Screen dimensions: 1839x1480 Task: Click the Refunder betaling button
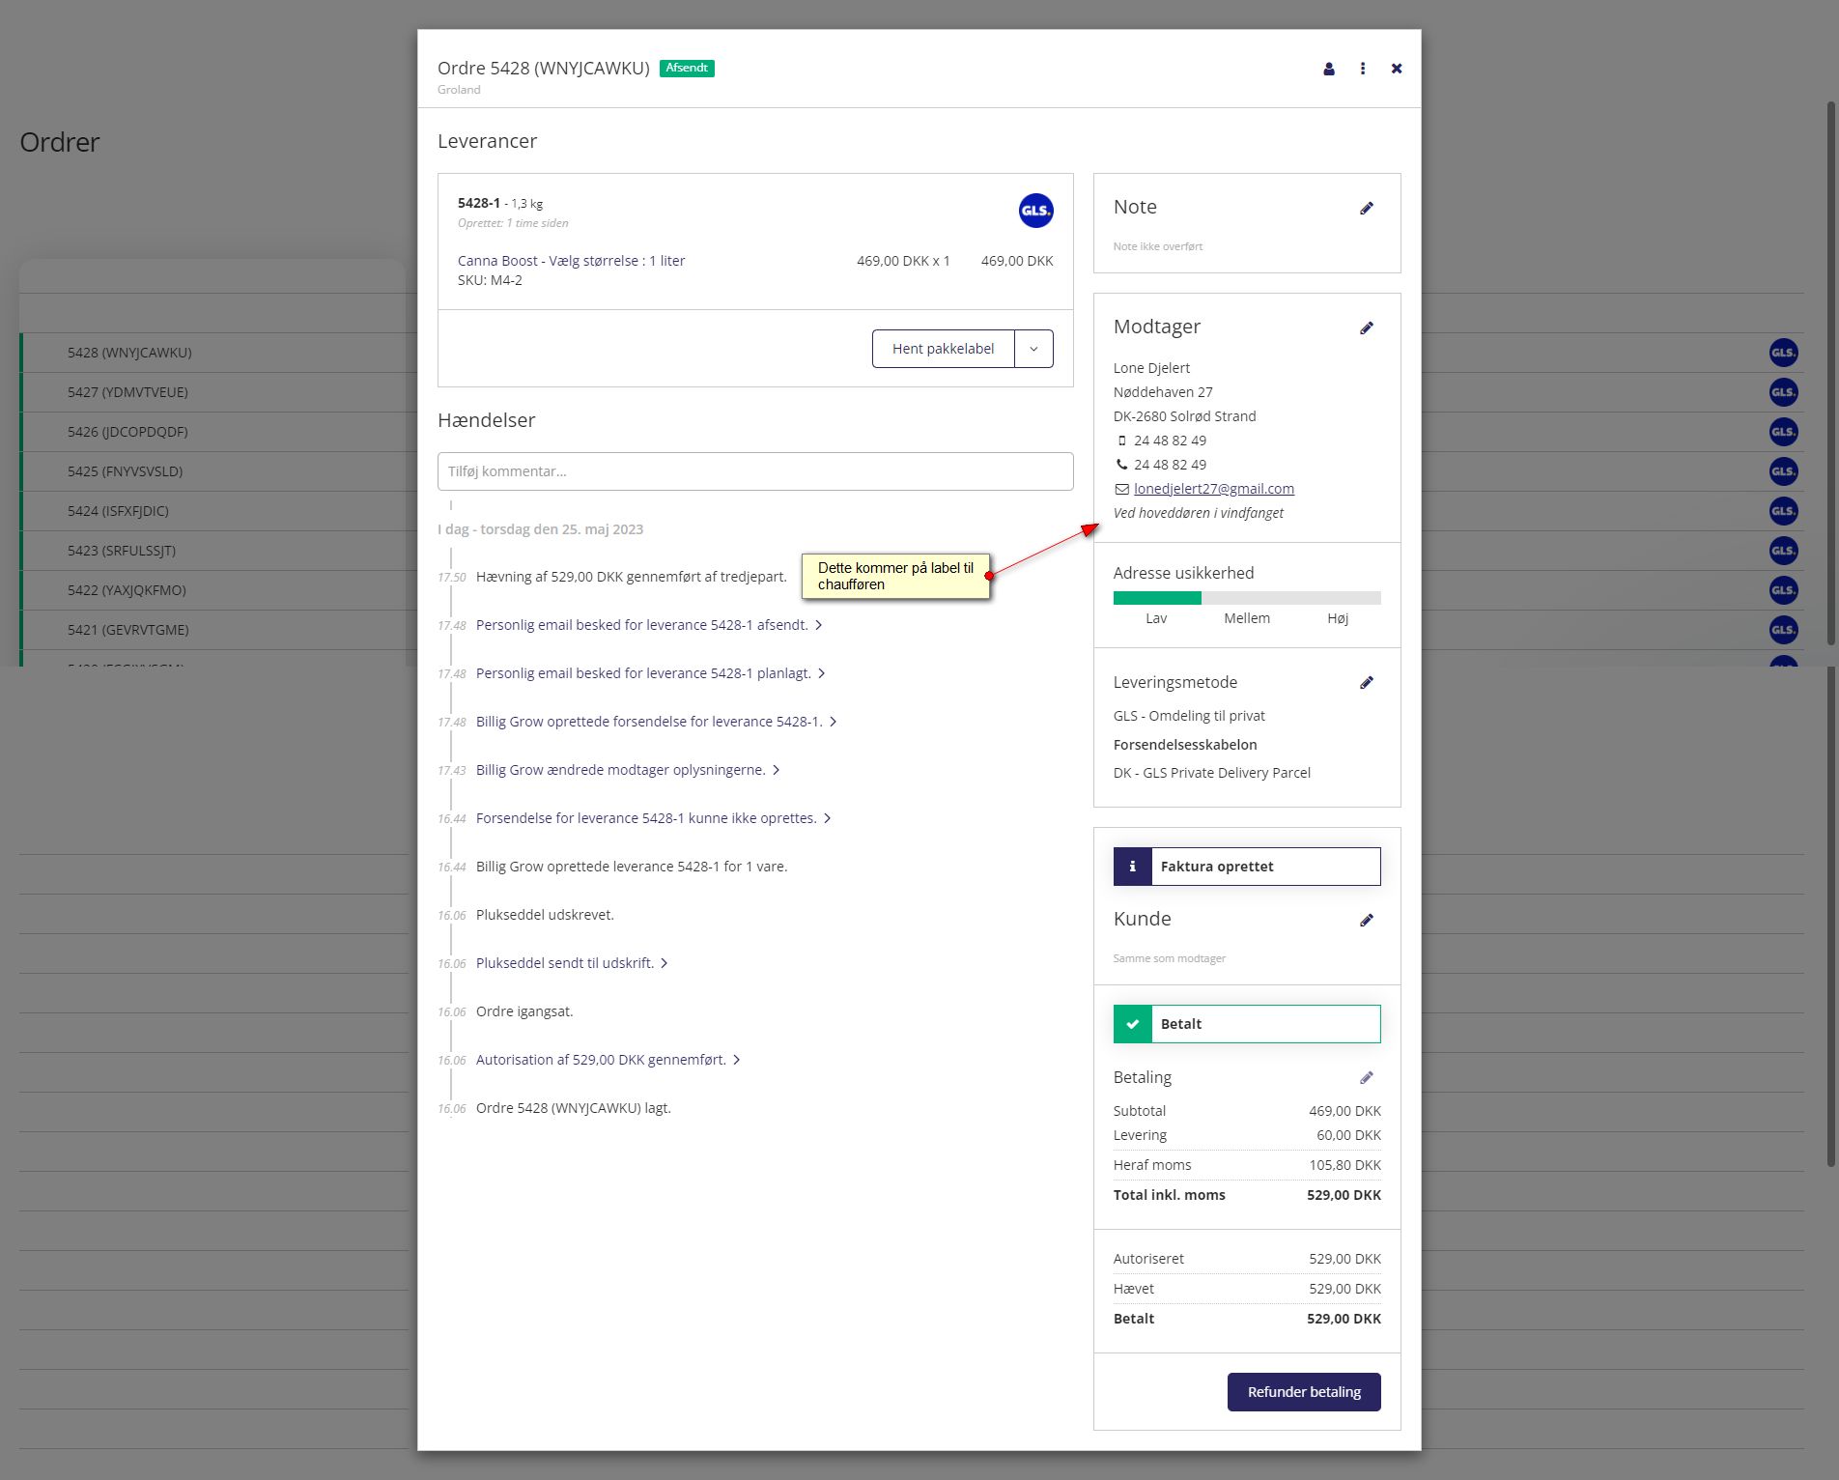[x=1304, y=1392]
